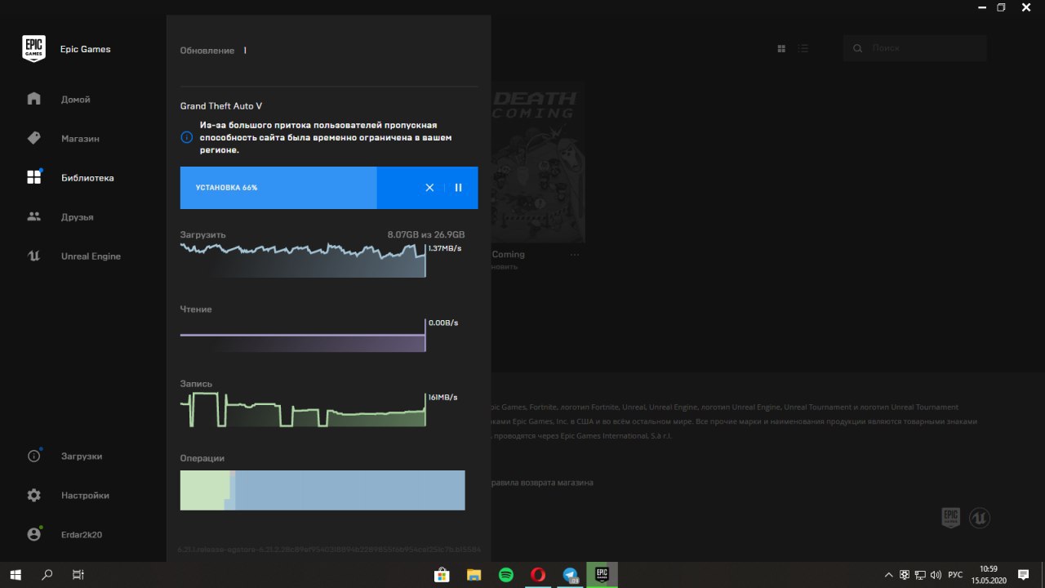Click the Epic Games Launcher taskbar icon
Viewport: 1045px width, 588px height.
tap(602, 575)
